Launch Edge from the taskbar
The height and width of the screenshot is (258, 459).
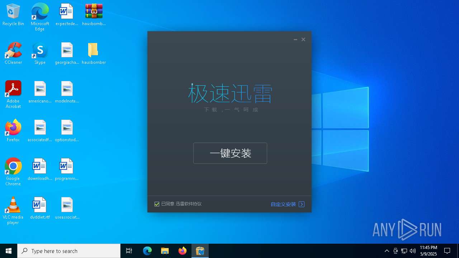click(x=147, y=251)
